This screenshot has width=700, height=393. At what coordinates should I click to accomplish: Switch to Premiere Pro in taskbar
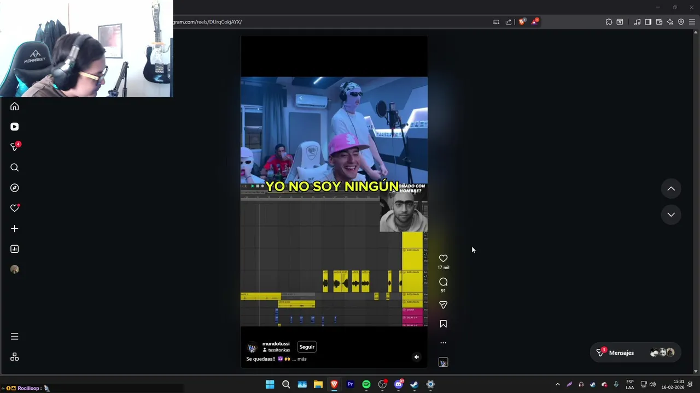pos(350,384)
